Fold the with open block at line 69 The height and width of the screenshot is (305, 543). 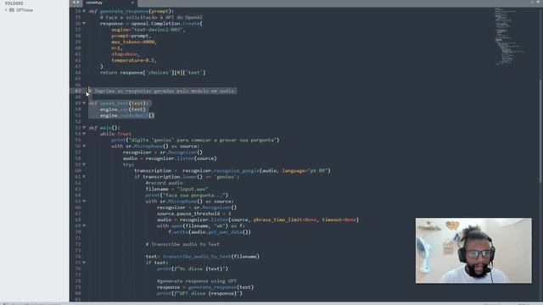pyautogui.click(x=84, y=226)
